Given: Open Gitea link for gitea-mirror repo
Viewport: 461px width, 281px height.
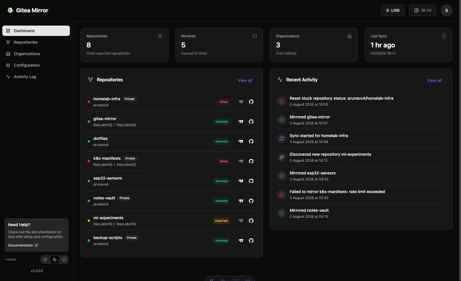Looking at the screenshot, I should pos(241,122).
